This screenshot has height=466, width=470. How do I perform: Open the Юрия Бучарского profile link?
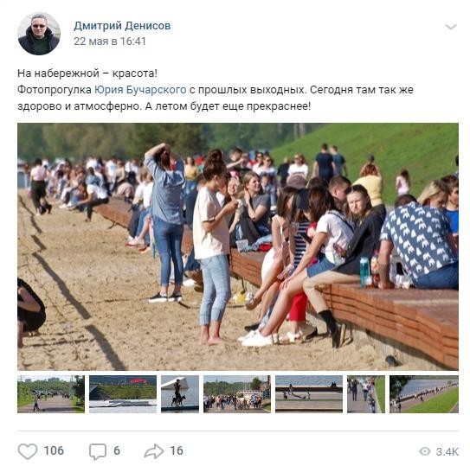[140, 90]
